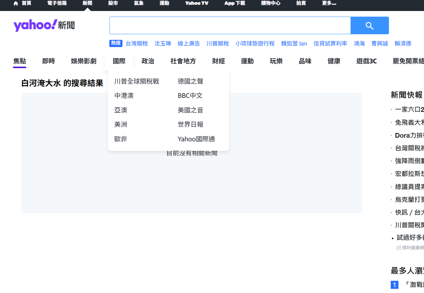
Task: Choose BBC中文 from the 國際 submenu
Action: click(190, 96)
